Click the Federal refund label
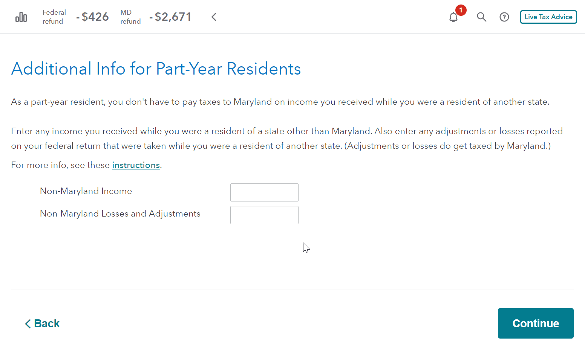 pyautogui.click(x=54, y=17)
